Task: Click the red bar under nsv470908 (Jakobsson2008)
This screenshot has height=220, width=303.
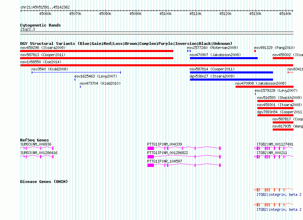Action: (265, 87)
